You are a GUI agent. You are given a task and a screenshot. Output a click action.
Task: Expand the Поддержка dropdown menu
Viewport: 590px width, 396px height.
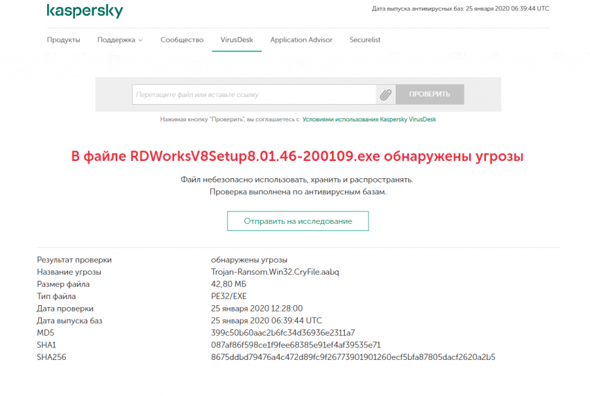[x=119, y=40]
